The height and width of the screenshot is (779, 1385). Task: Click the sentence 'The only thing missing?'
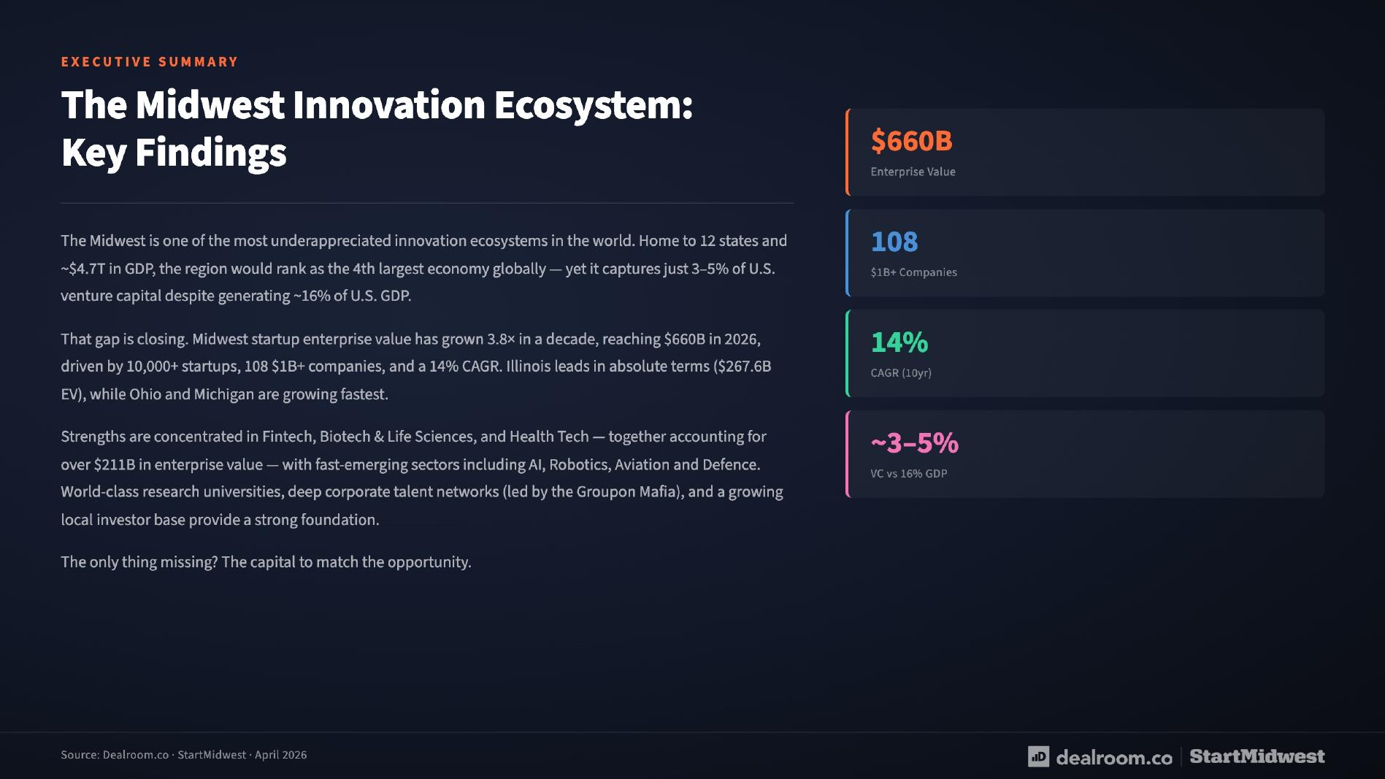pyautogui.click(x=139, y=562)
